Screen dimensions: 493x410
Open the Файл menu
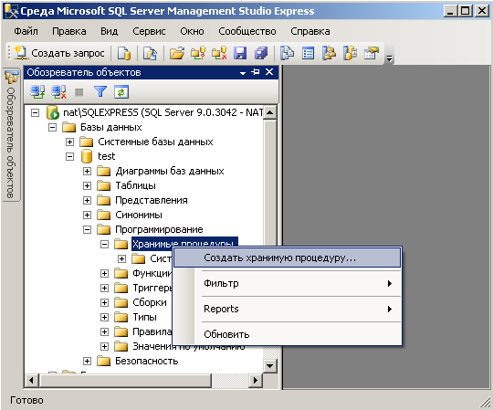coord(26,31)
